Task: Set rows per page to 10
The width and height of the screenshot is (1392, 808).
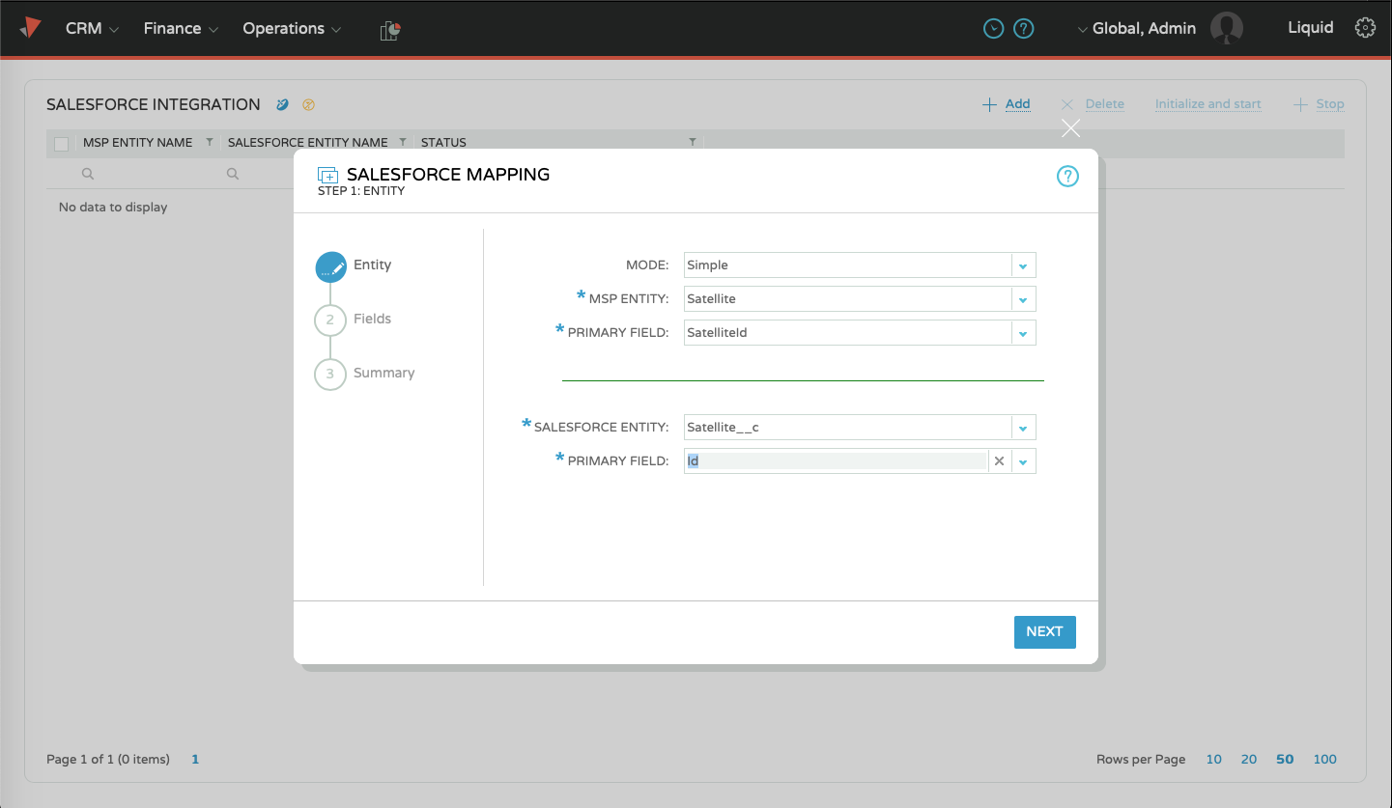Action: [x=1213, y=760]
